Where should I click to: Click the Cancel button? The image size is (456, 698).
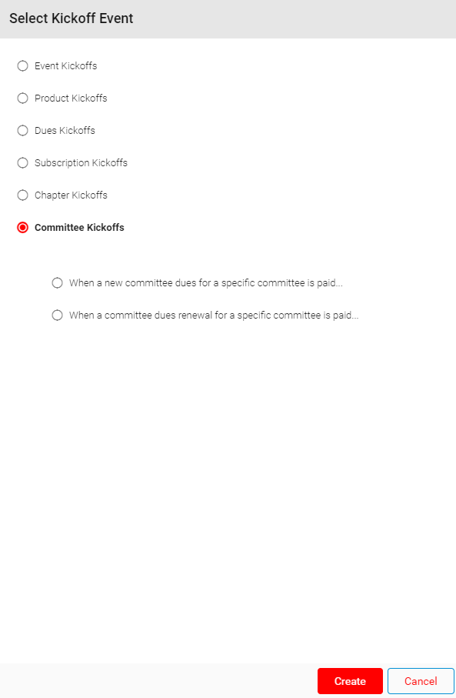tap(421, 681)
